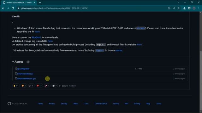Open About footer link

tap(159, 104)
